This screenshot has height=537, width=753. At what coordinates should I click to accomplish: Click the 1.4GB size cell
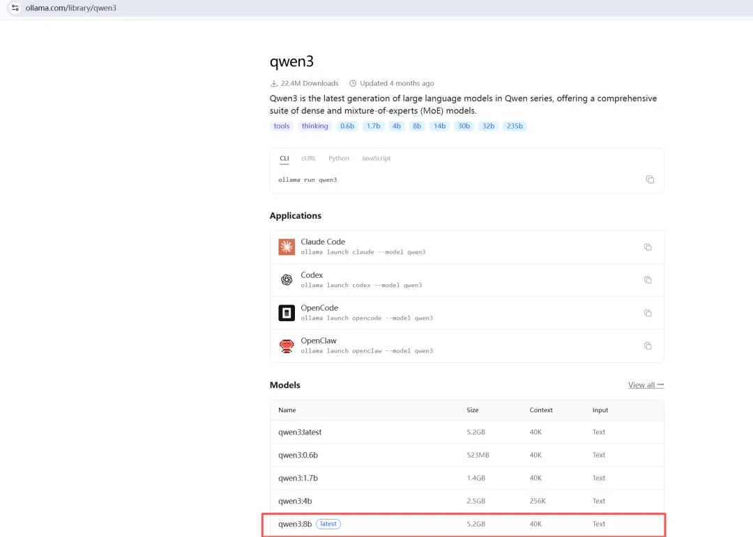point(476,478)
